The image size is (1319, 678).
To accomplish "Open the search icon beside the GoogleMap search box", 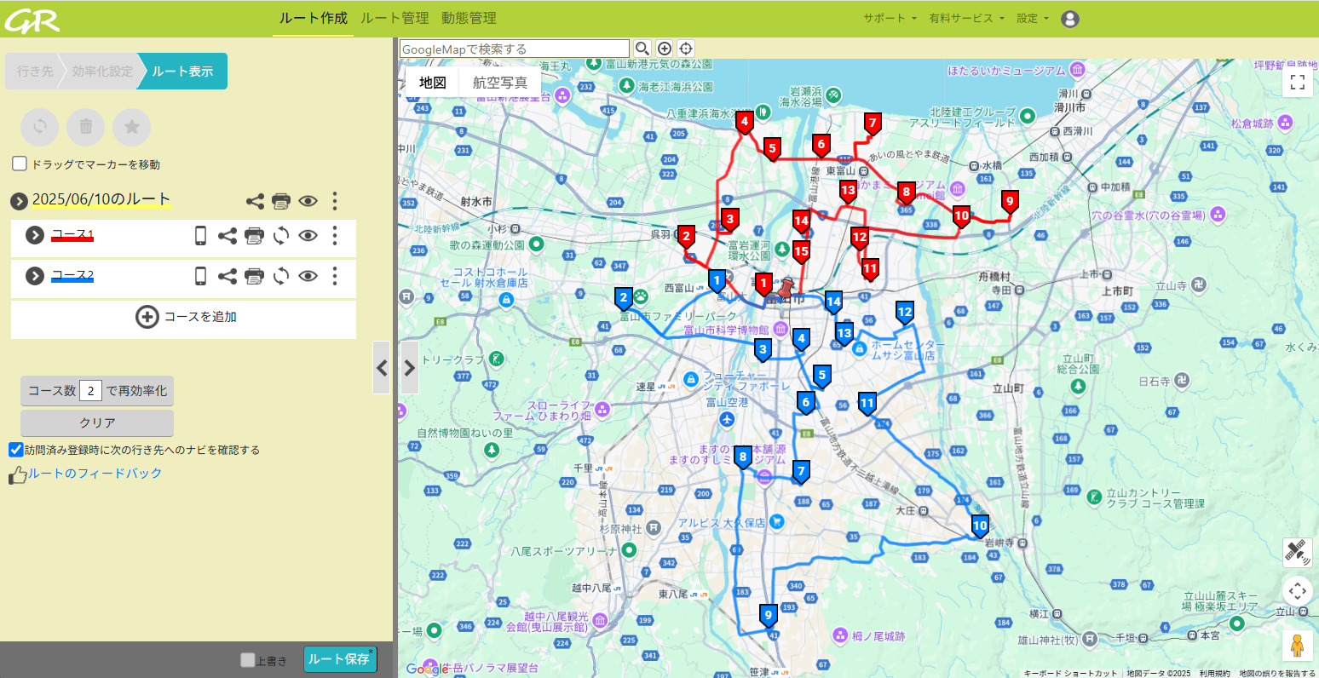I will click(x=642, y=49).
